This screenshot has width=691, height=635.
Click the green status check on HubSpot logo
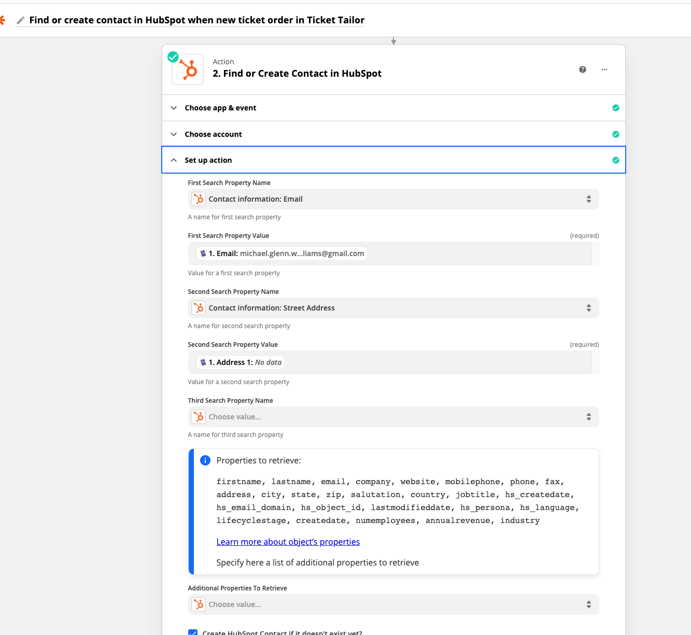click(x=173, y=57)
